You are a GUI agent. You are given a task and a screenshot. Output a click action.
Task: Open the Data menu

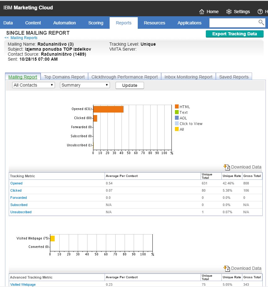8,23
